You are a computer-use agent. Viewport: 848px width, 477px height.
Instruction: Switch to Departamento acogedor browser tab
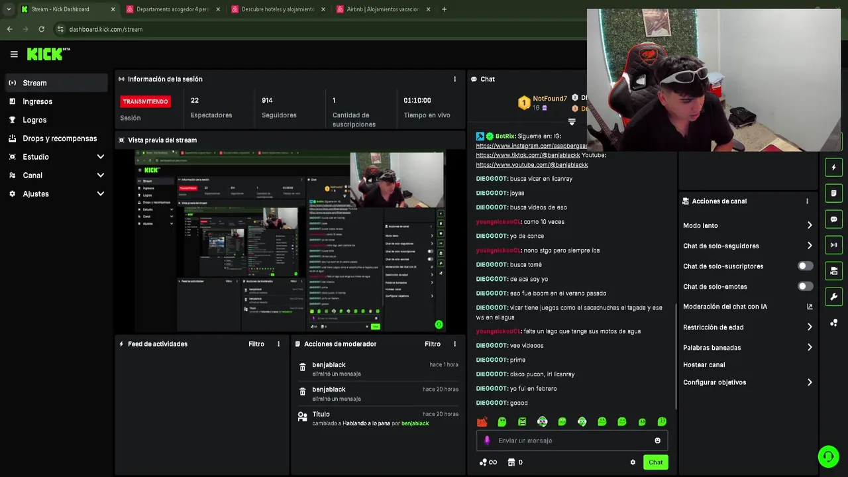point(172,9)
